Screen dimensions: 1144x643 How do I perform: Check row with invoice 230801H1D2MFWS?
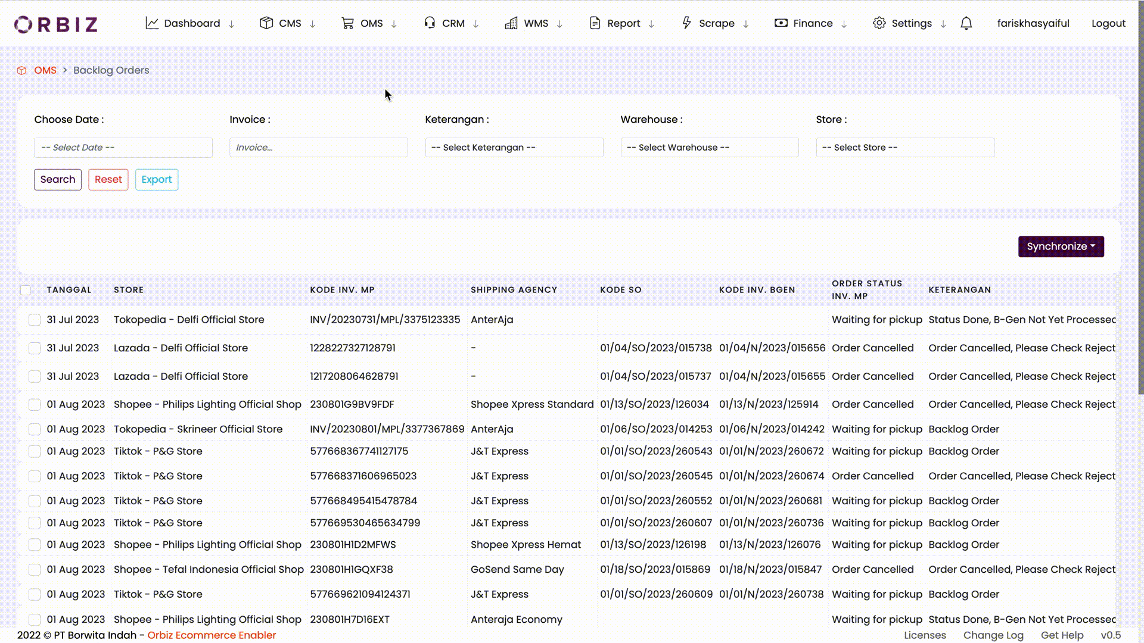(35, 545)
